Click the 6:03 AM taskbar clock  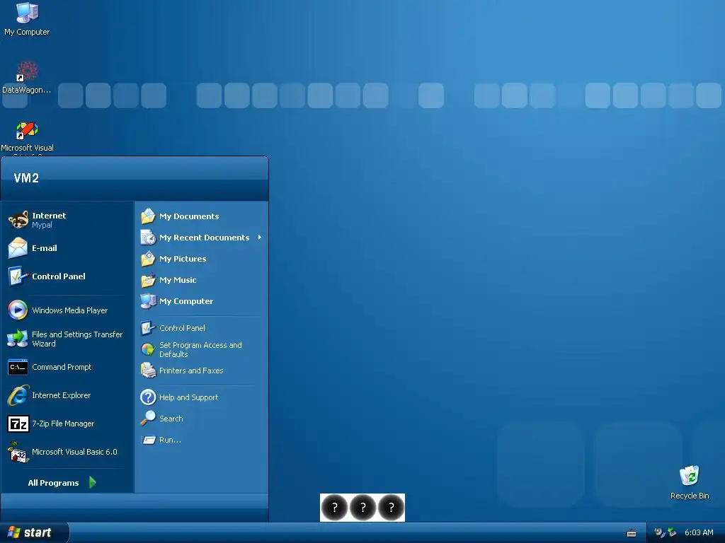(699, 532)
